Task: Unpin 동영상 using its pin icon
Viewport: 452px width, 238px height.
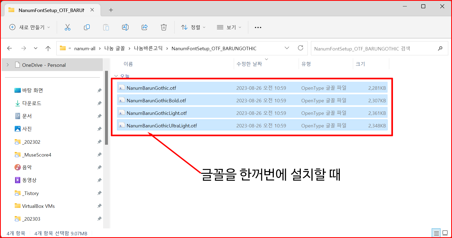Action: click(99, 180)
